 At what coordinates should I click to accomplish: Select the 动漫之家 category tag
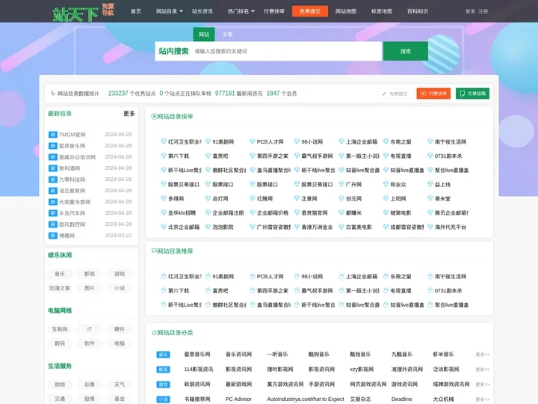60,288
